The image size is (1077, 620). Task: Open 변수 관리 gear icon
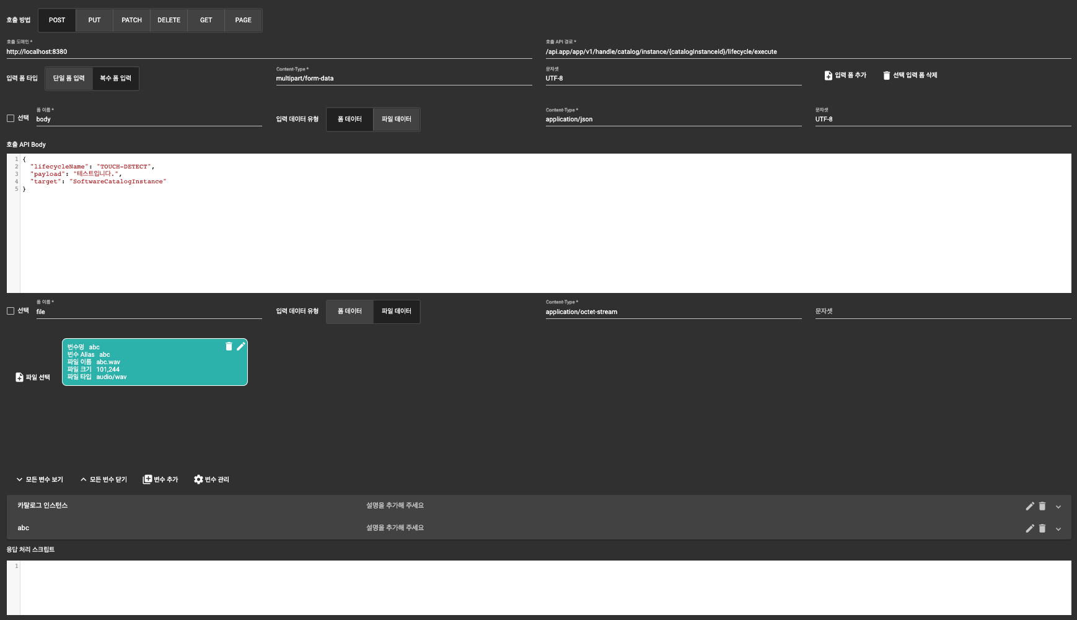[198, 479]
